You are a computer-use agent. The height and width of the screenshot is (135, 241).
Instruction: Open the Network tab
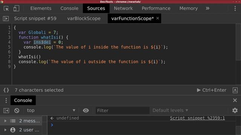tap(123, 8)
